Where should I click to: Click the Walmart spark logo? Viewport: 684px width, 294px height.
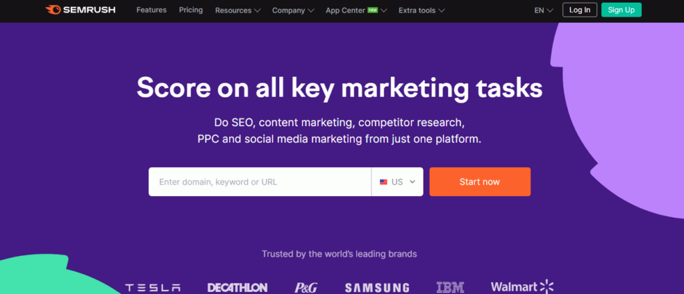click(546, 287)
